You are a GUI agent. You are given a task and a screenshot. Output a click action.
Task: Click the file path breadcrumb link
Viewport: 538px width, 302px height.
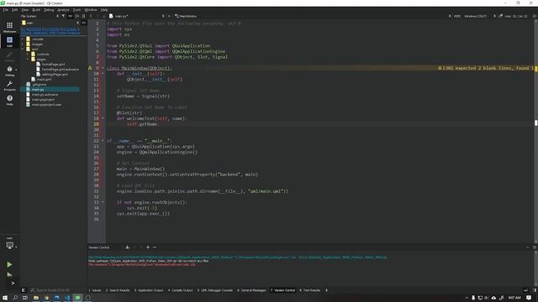click(x=50, y=31)
